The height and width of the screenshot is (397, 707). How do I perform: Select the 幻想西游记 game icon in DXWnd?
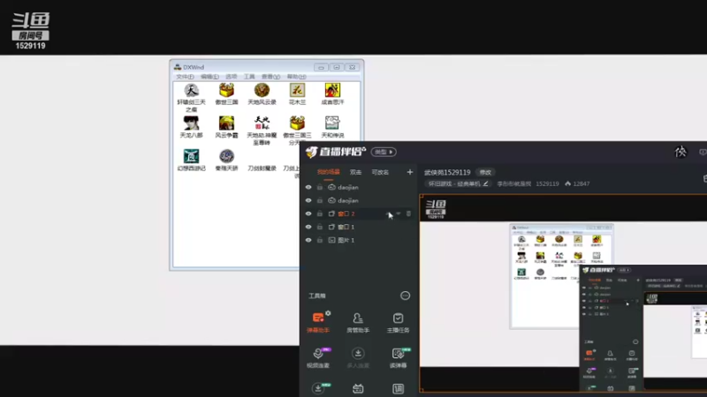tap(191, 156)
